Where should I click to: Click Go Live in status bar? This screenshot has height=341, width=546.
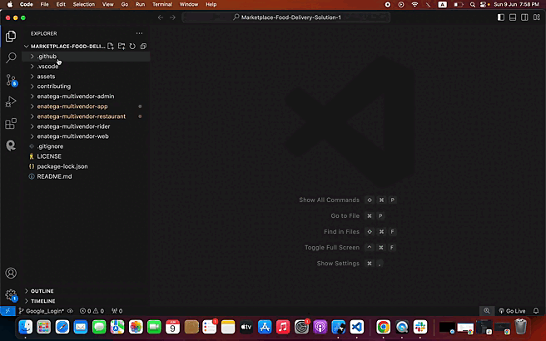514,310
